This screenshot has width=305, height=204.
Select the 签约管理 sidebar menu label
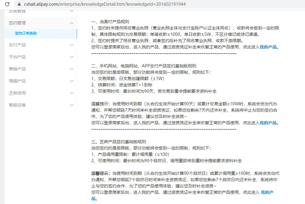(17, 23)
